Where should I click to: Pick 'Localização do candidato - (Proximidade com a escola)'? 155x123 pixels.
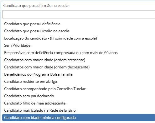pyautogui.click(x=79, y=38)
